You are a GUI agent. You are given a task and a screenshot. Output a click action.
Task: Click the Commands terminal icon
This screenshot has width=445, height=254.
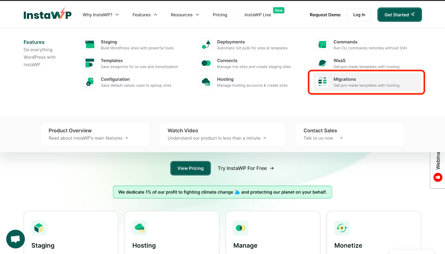click(x=322, y=45)
